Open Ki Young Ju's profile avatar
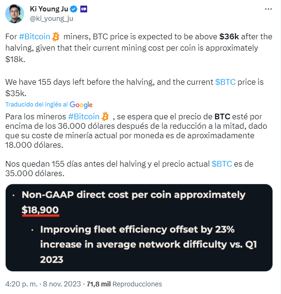Image resolution: width=281 pixels, height=294 pixels. tap(15, 14)
